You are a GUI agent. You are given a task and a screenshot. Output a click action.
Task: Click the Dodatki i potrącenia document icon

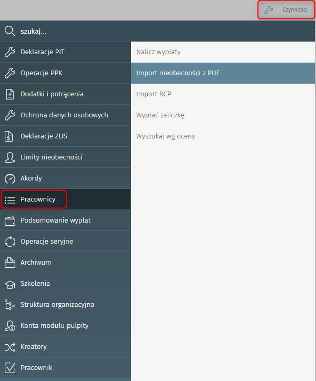10,94
